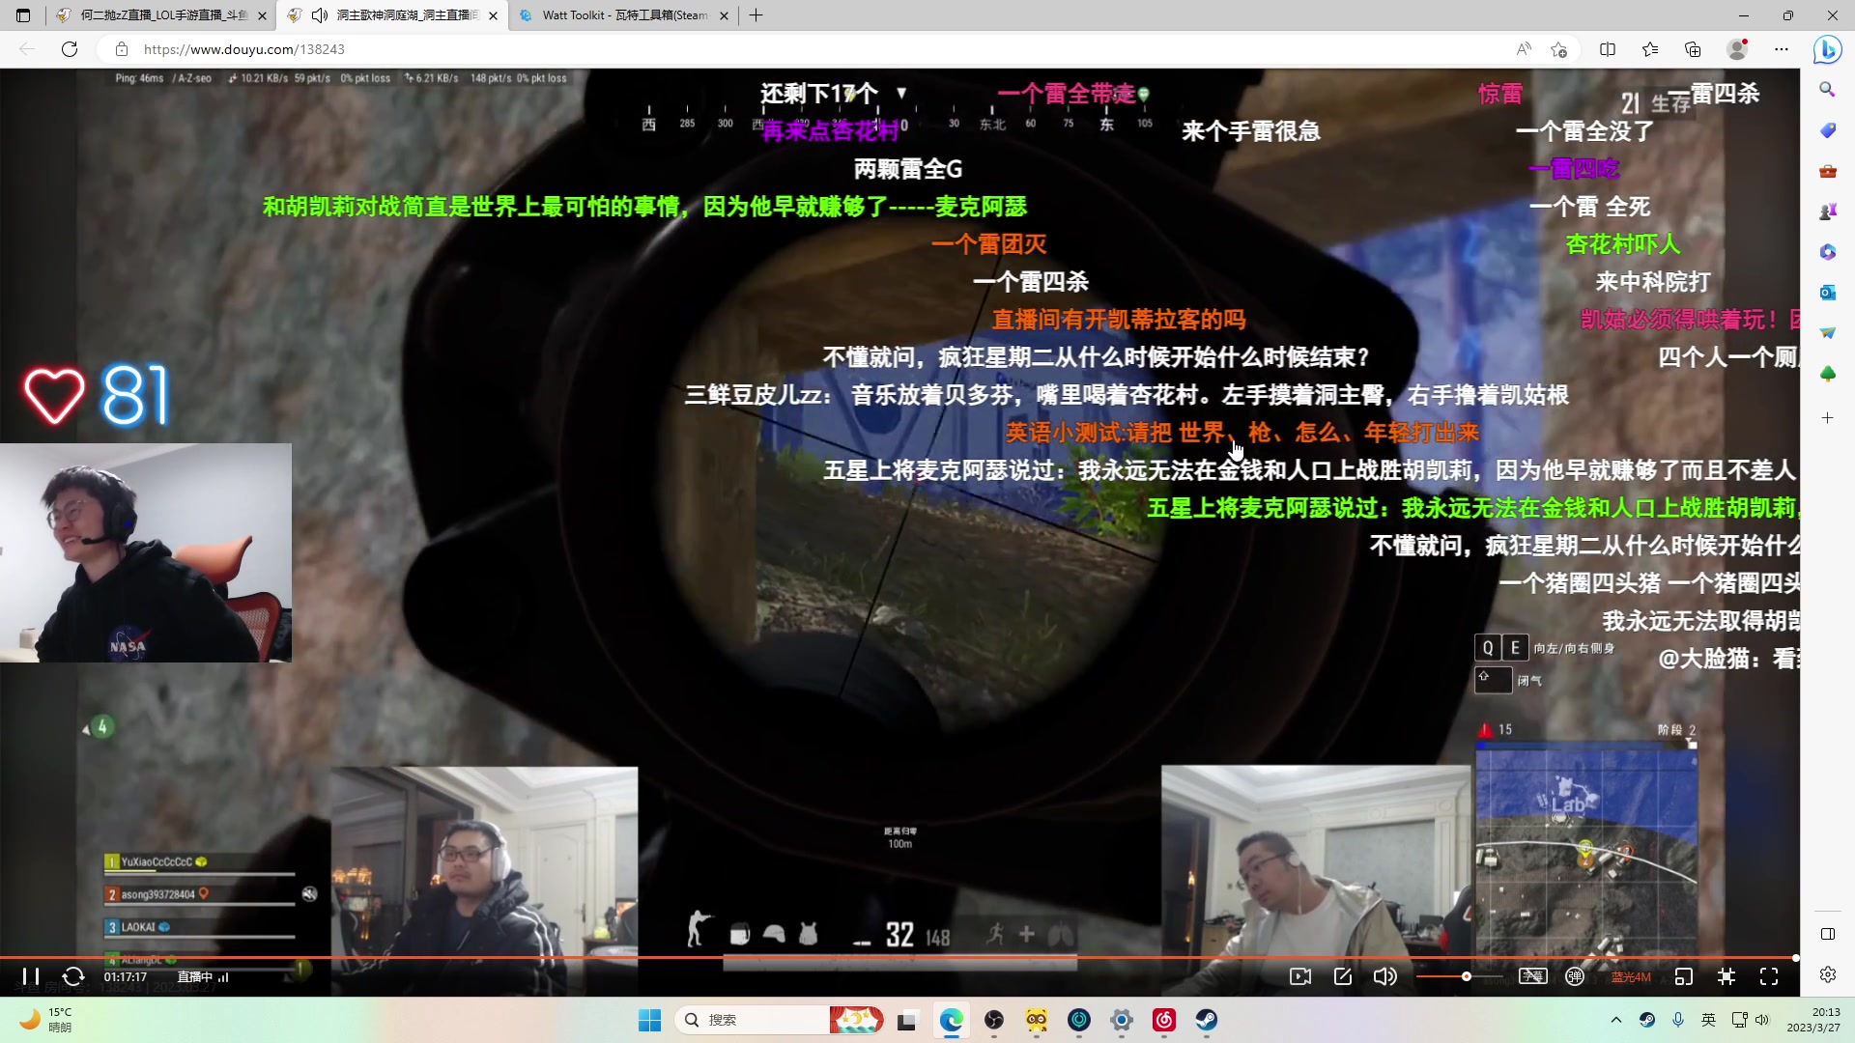Screen dimensions: 1855x1043
Task: Switch to the Watt Toolkit tab
Action: tap(618, 15)
